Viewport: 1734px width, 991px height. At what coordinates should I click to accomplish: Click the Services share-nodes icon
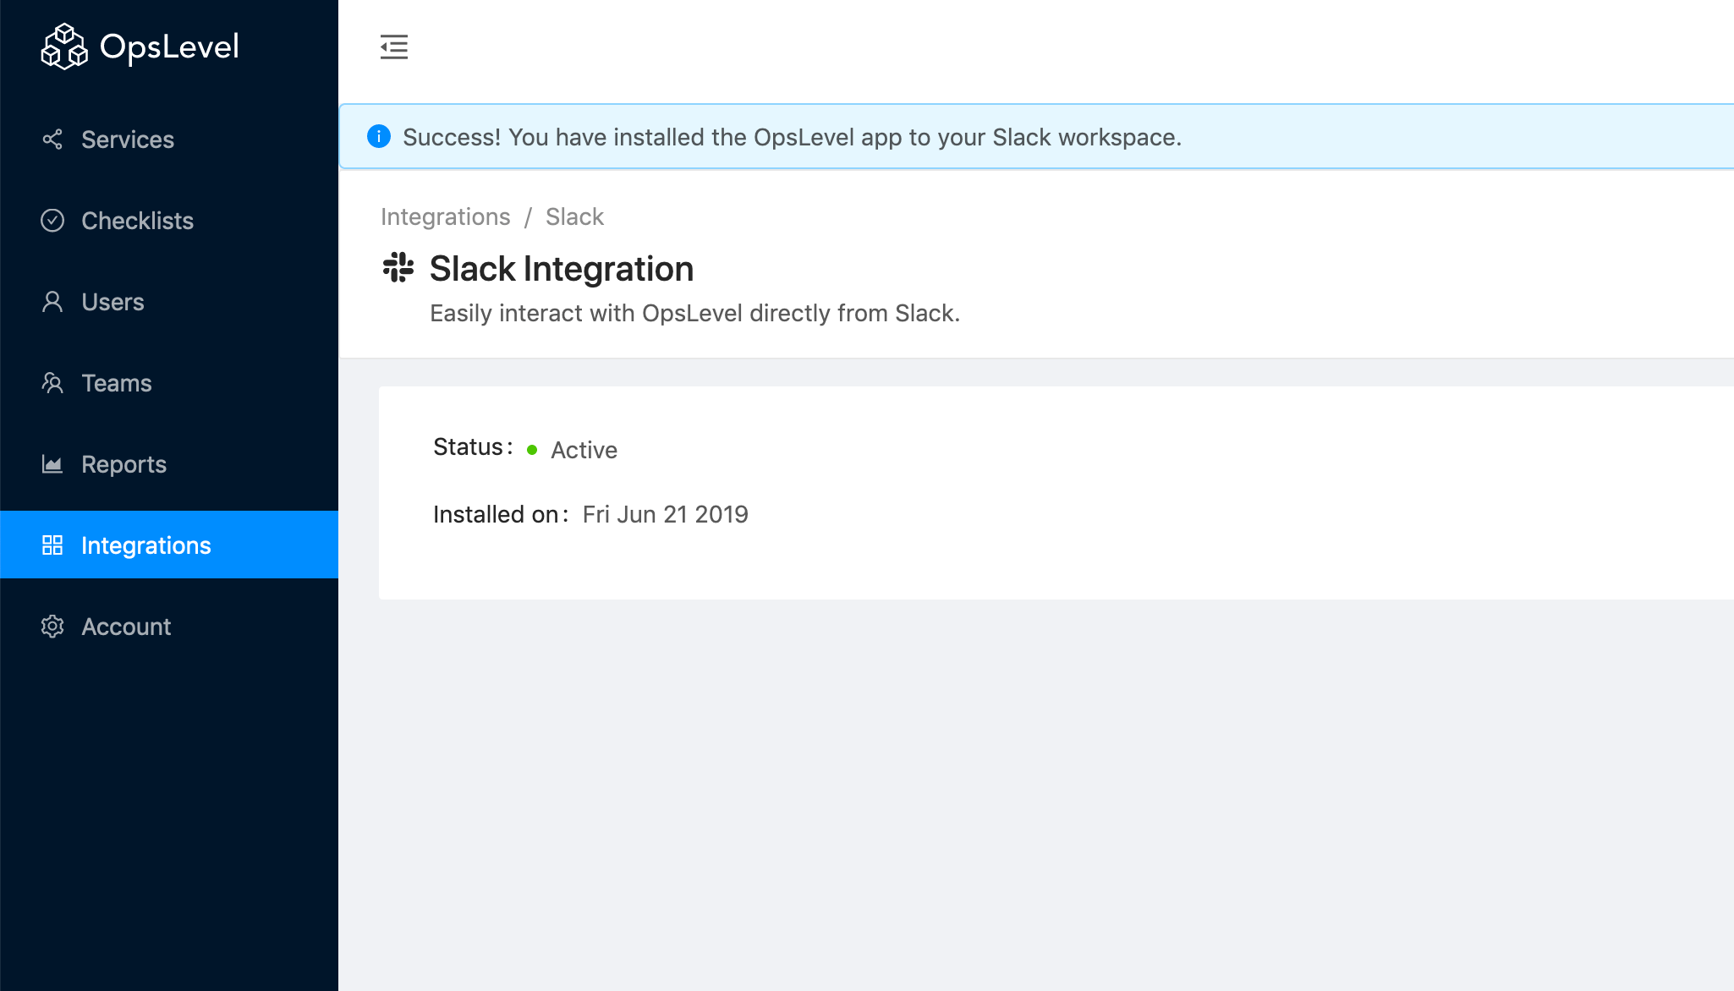click(52, 139)
